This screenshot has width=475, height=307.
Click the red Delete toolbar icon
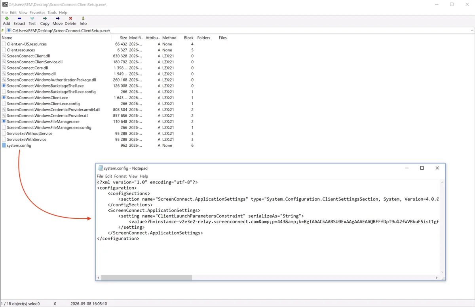coord(70,19)
